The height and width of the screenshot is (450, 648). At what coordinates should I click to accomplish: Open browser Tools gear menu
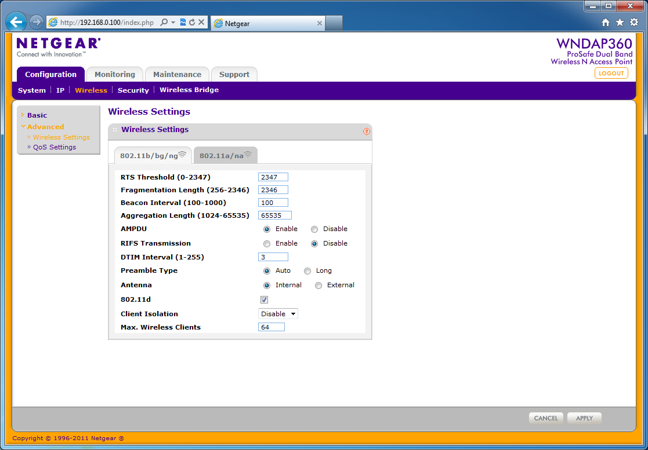pos(634,23)
